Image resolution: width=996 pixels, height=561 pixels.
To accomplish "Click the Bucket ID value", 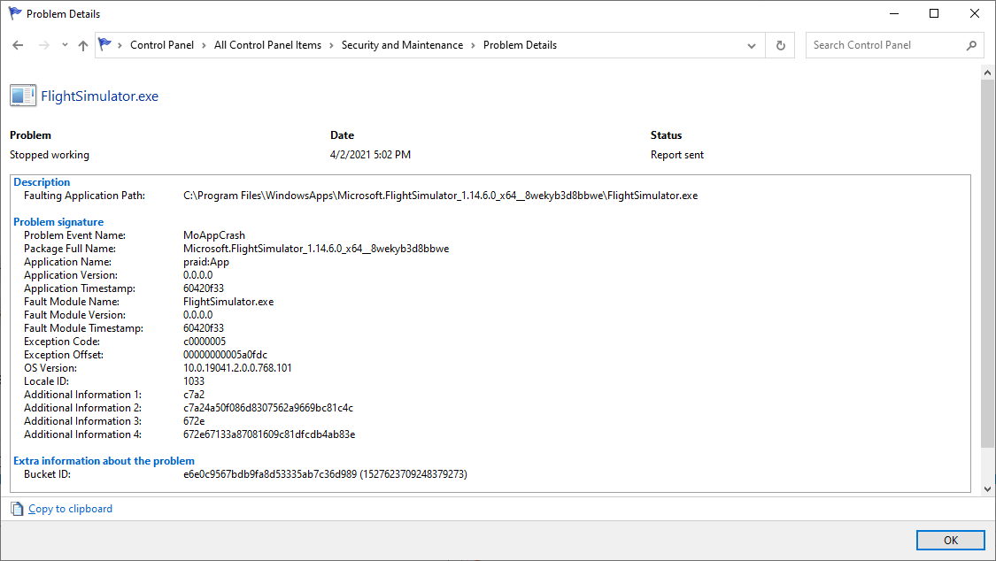I will 325,474.
